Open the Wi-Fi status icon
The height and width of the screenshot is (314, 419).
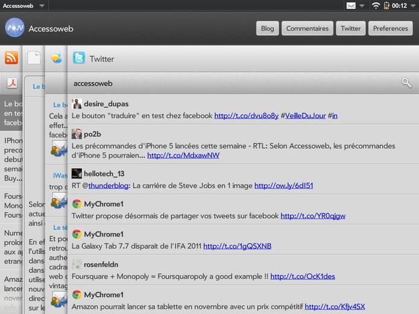click(x=376, y=5)
